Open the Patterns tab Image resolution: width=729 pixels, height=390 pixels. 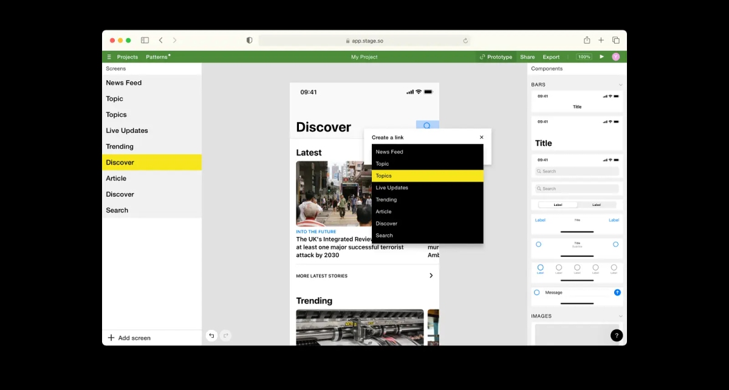coord(158,57)
